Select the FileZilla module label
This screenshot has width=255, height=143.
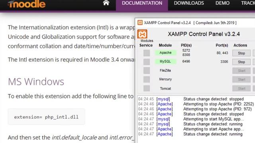165,70
